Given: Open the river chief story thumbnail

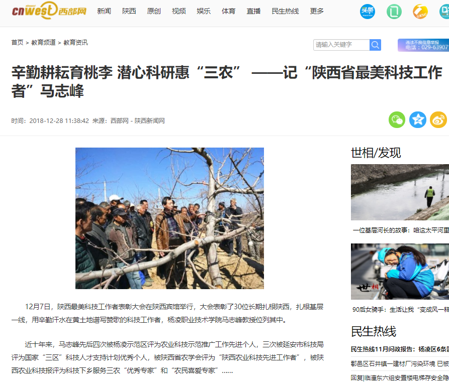Looking at the screenshot, I should tap(400, 192).
